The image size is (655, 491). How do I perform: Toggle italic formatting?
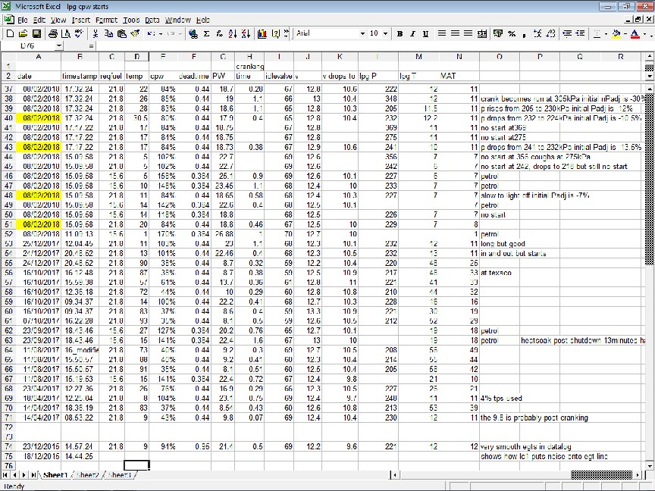pos(412,34)
